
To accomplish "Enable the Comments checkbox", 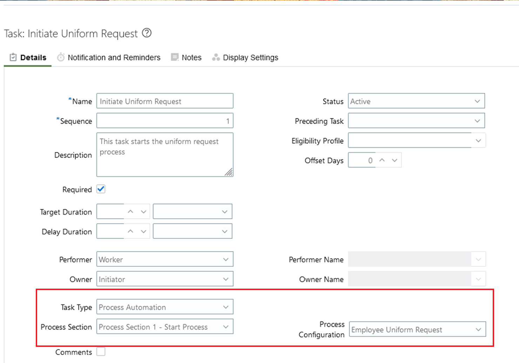I will tap(101, 351).
